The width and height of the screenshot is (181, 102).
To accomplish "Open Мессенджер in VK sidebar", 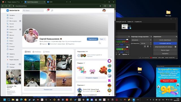I will 12,21.
